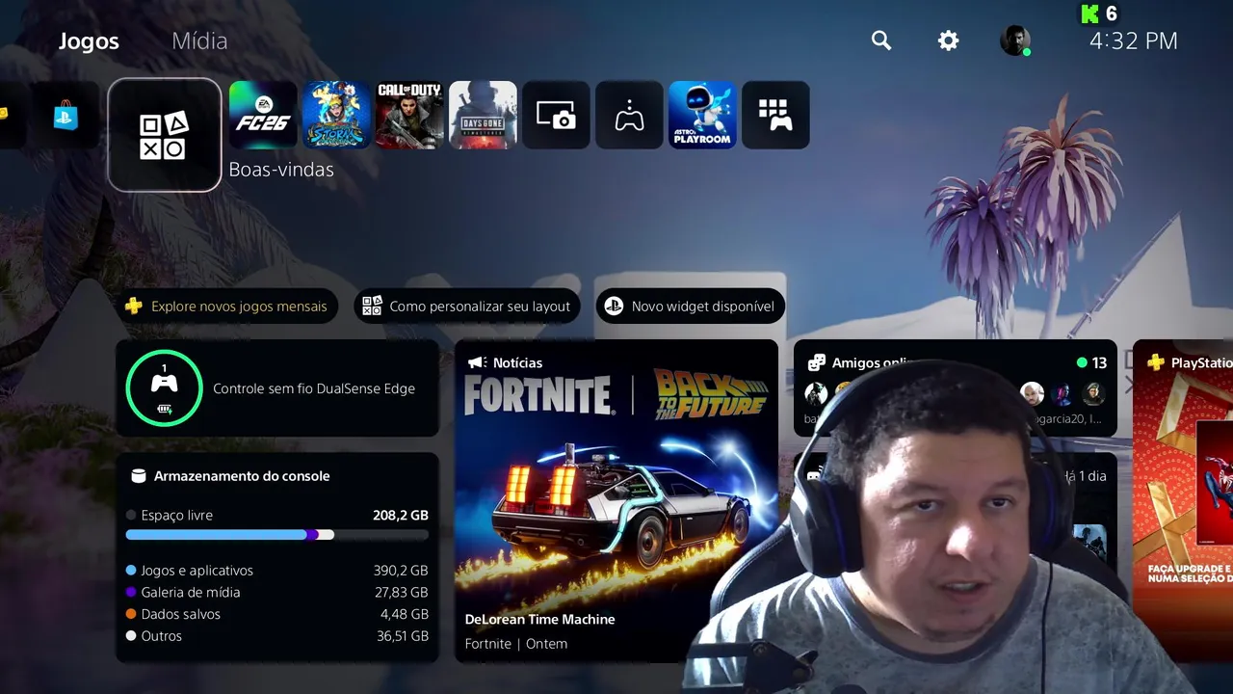Click the Espaço livre label
The height and width of the screenshot is (694, 1233).
point(176,515)
